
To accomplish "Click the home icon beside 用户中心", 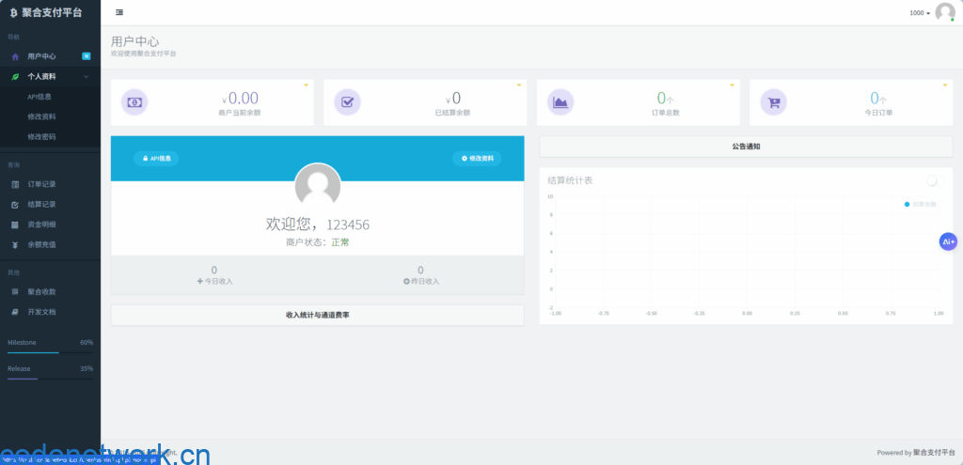I will (15, 56).
